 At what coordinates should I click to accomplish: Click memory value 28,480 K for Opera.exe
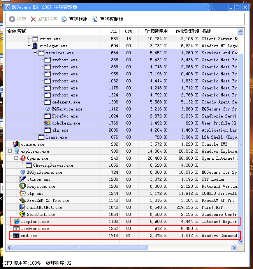(157, 158)
